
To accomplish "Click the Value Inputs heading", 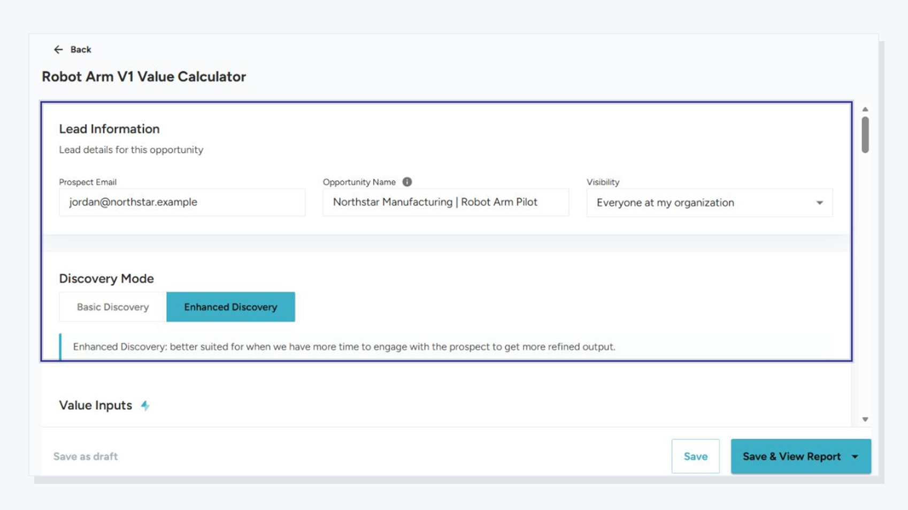I will 95,405.
